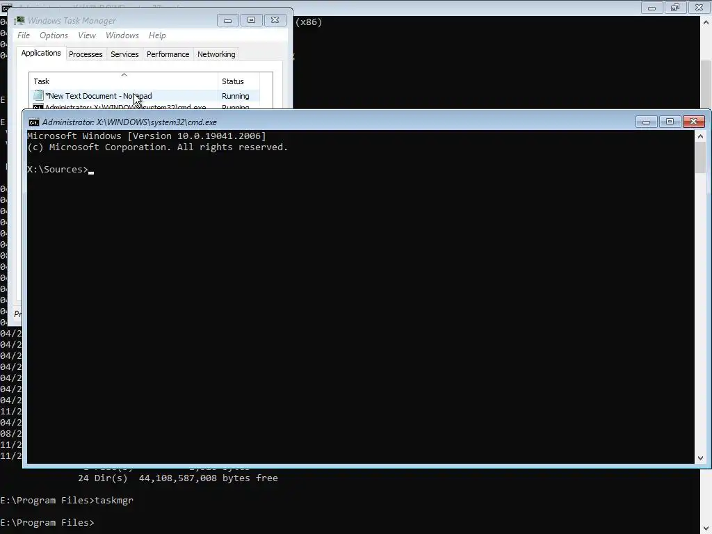
Task: Click the Notepad icon in the task list
Action: click(x=38, y=96)
